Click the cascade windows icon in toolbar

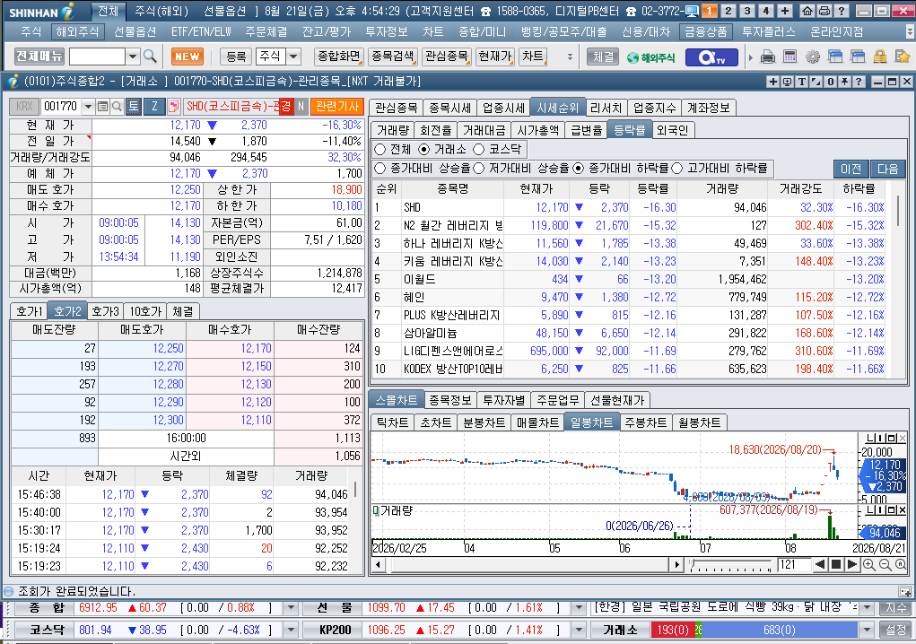834,57
